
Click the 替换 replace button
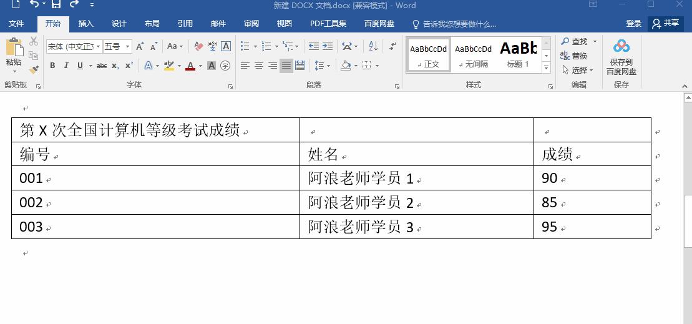pos(573,56)
